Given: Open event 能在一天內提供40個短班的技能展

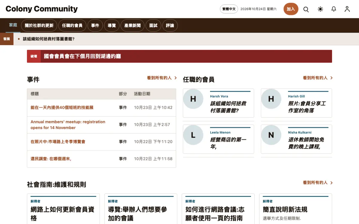Looking at the screenshot, I should [x=62, y=108].
